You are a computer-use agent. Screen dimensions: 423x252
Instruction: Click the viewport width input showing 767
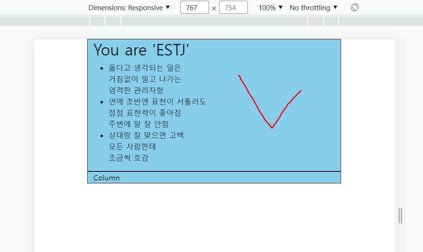[x=194, y=7]
